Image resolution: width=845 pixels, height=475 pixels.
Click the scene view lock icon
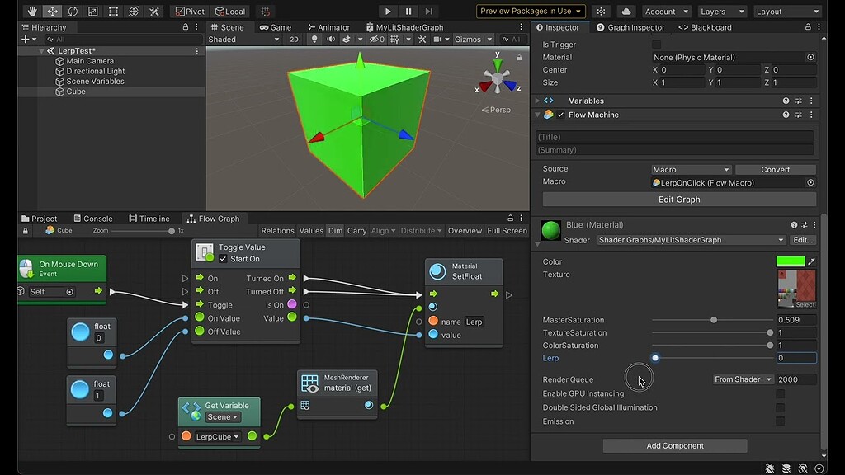pyautogui.click(x=519, y=57)
